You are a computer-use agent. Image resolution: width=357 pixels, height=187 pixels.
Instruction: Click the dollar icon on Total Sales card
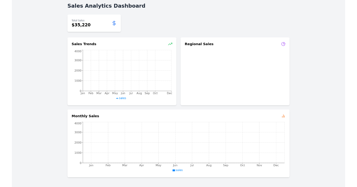point(114,23)
